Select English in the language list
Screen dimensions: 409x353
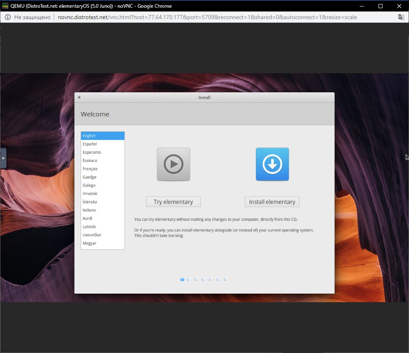103,136
